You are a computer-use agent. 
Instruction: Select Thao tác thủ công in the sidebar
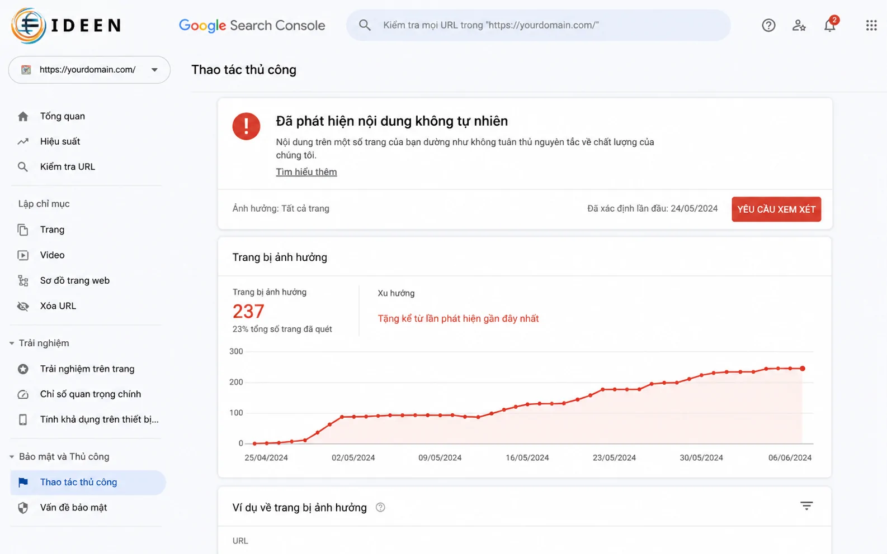pos(88,483)
